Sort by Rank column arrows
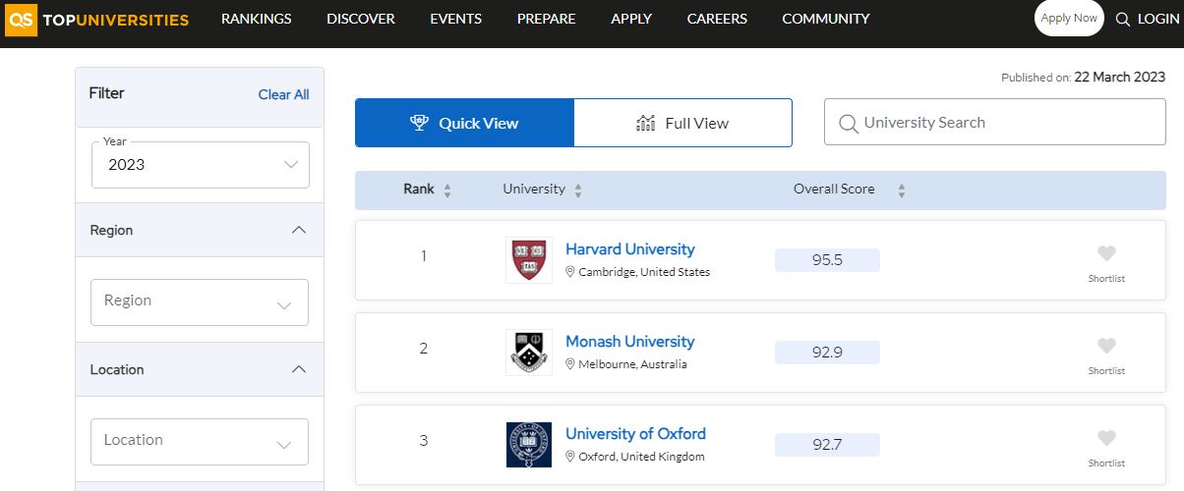This screenshot has height=491, width=1184. tap(447, 191)
